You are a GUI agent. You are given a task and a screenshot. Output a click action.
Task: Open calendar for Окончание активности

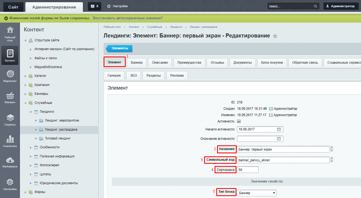tap(279, 139)
